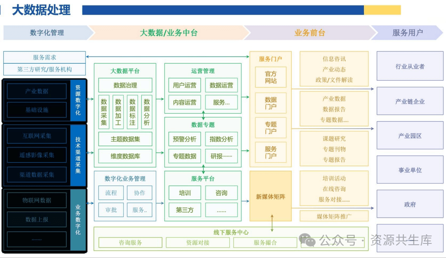The image size is (446, 258).
Task: Select the 第三方 box
Action: [x=185, y=210]
